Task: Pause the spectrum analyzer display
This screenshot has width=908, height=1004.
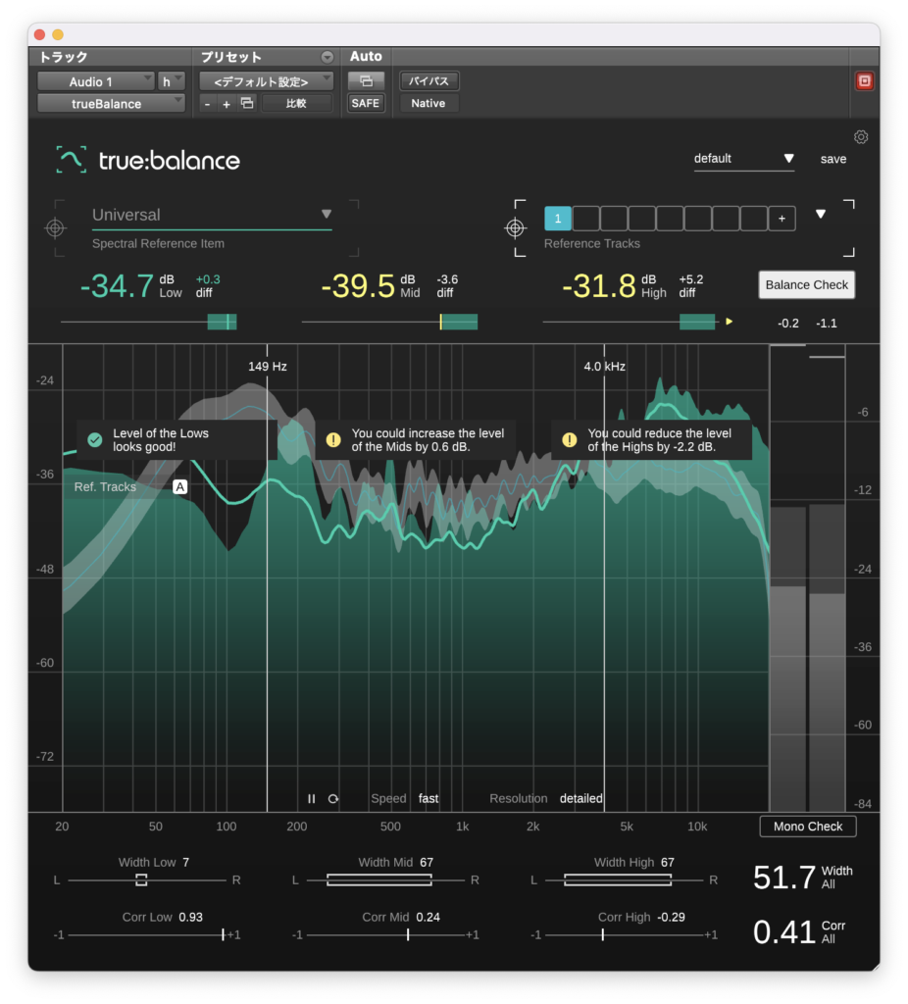Action: pos(311,798)
